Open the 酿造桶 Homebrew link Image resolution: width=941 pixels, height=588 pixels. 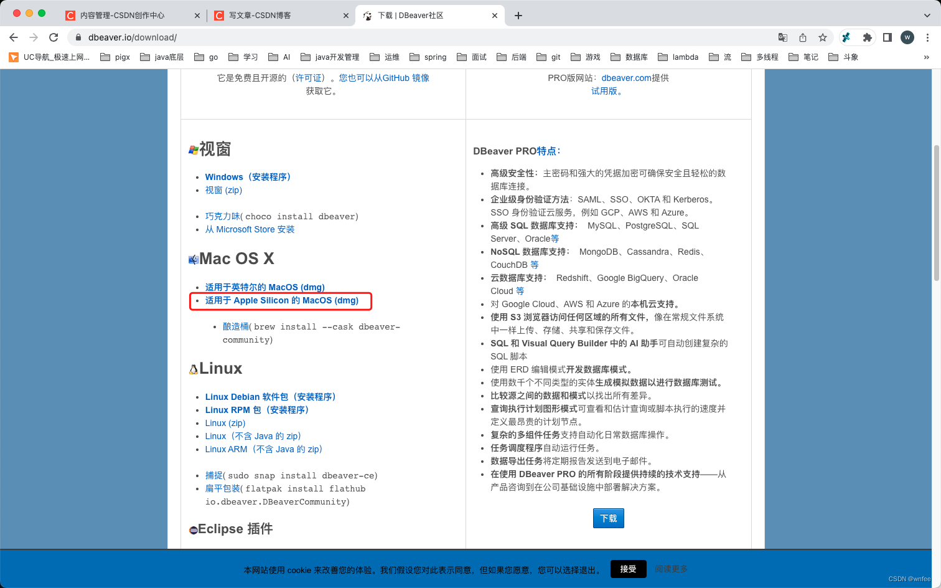[x=236, y=326]
